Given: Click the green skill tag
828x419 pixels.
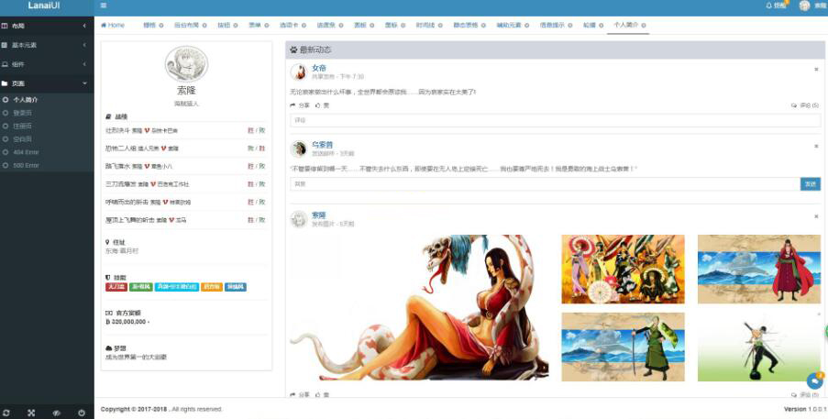Looking at the screenshot, I should click(141, 287).
